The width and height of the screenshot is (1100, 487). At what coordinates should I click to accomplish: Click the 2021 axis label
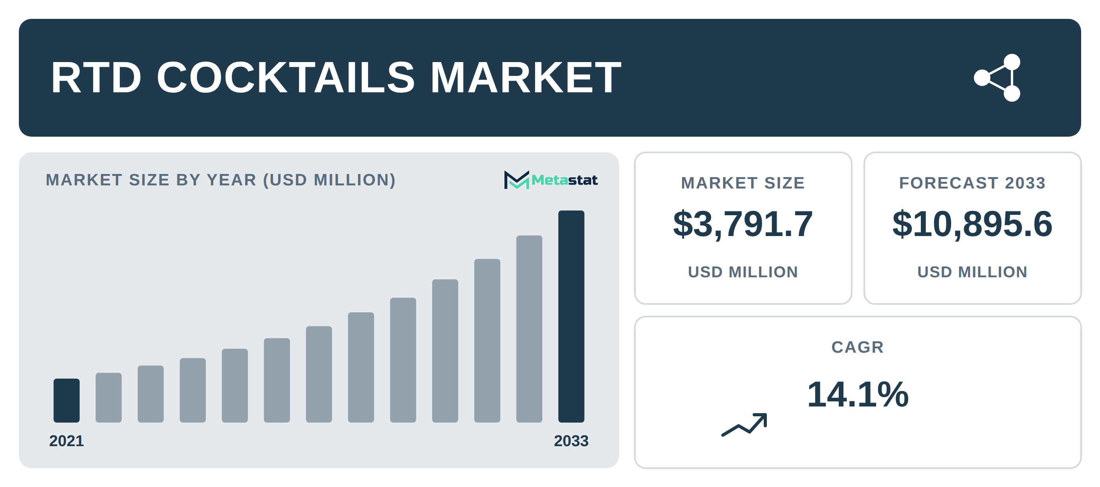[67, 441]
